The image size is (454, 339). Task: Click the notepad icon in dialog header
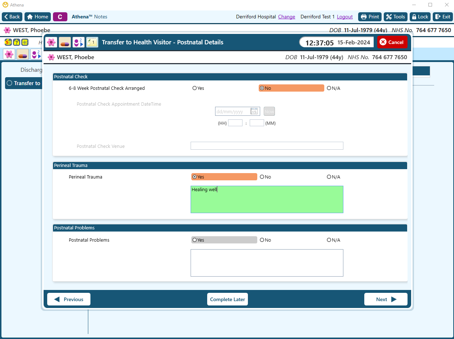pos(92,42)
